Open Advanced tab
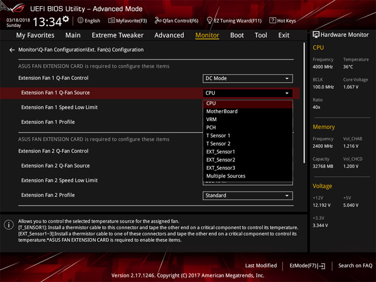 coord(169,36)
